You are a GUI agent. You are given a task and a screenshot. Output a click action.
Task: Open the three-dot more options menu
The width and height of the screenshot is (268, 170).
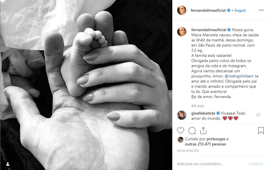tap(261, 10)
